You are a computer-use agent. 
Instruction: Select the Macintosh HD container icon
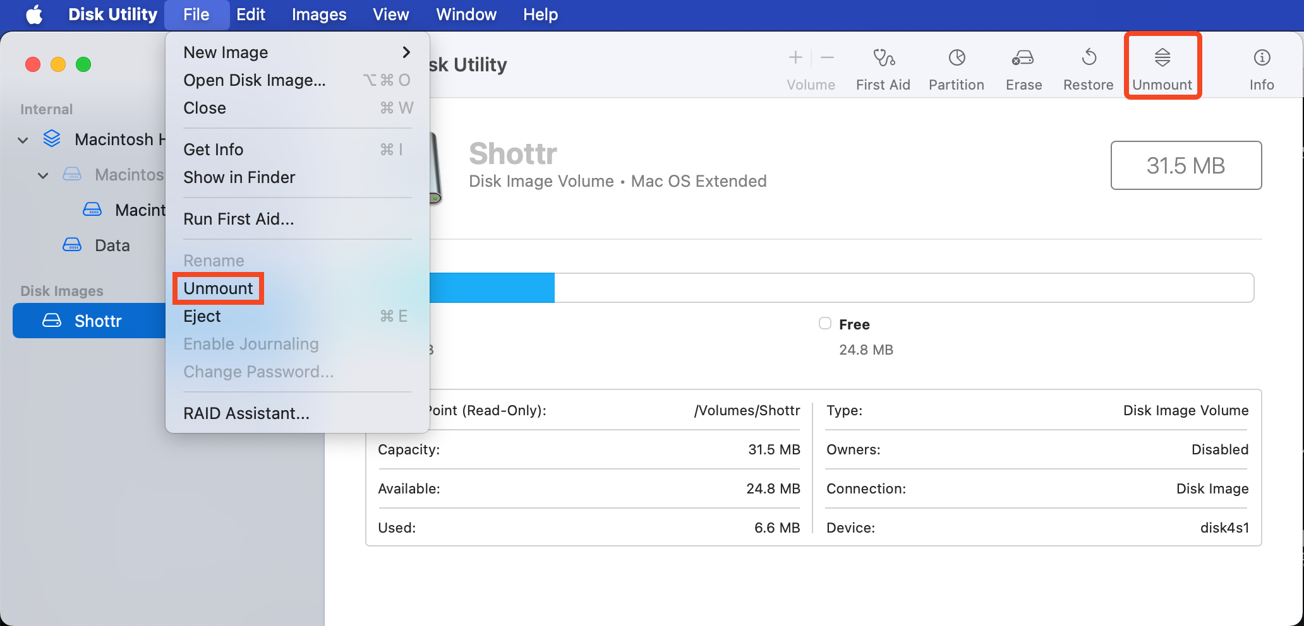coord(52,139)
